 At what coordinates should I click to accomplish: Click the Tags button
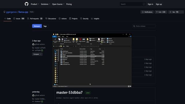tap(45, 26)
